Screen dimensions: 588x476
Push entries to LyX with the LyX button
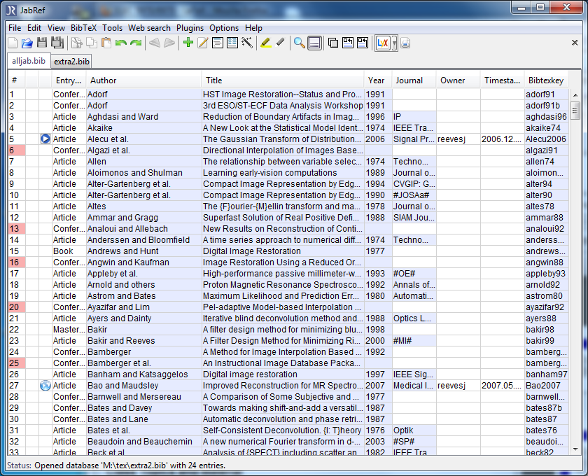(x=383, y=43)
